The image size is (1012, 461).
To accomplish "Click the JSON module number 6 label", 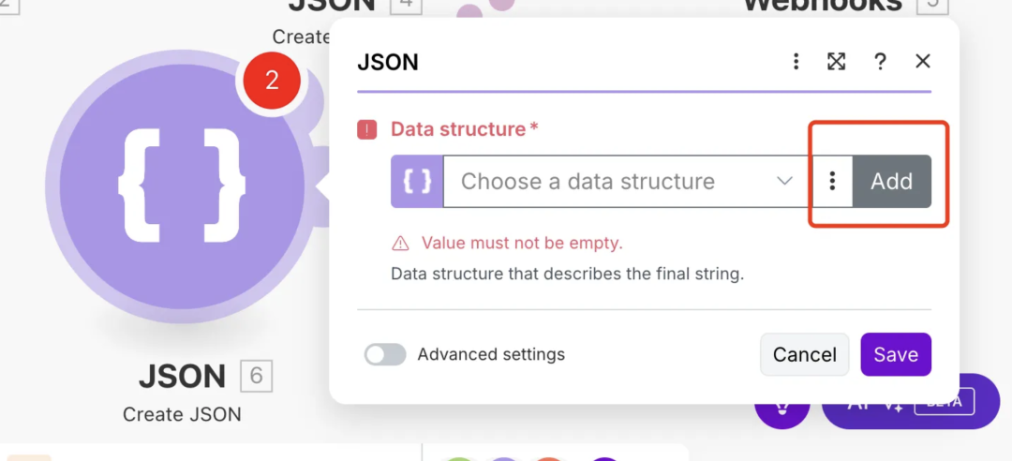I will [256, 377].
